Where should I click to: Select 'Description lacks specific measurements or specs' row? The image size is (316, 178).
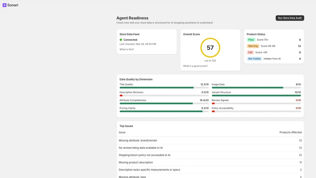tap(210, 170)
